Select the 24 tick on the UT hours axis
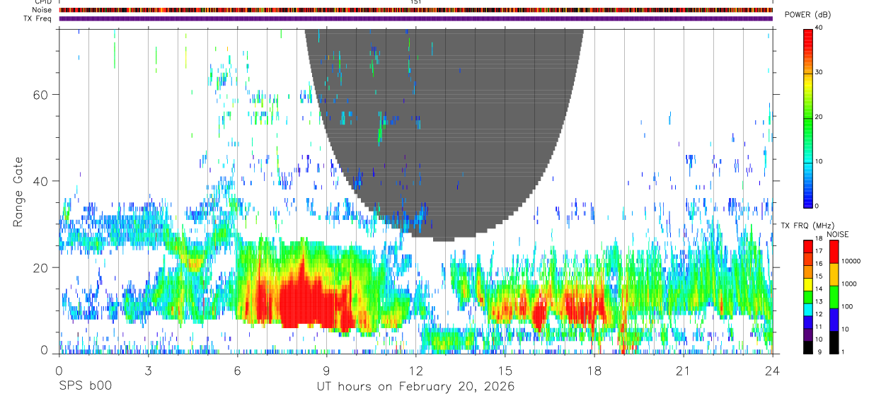 [773, 371]
